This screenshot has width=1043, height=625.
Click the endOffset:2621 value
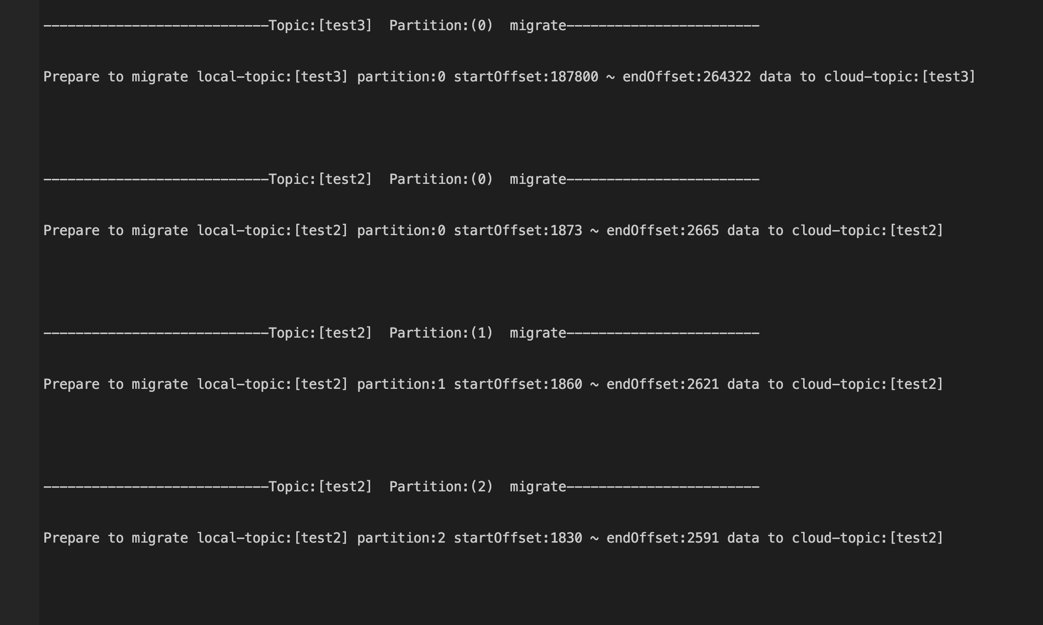tap(662, 384)
